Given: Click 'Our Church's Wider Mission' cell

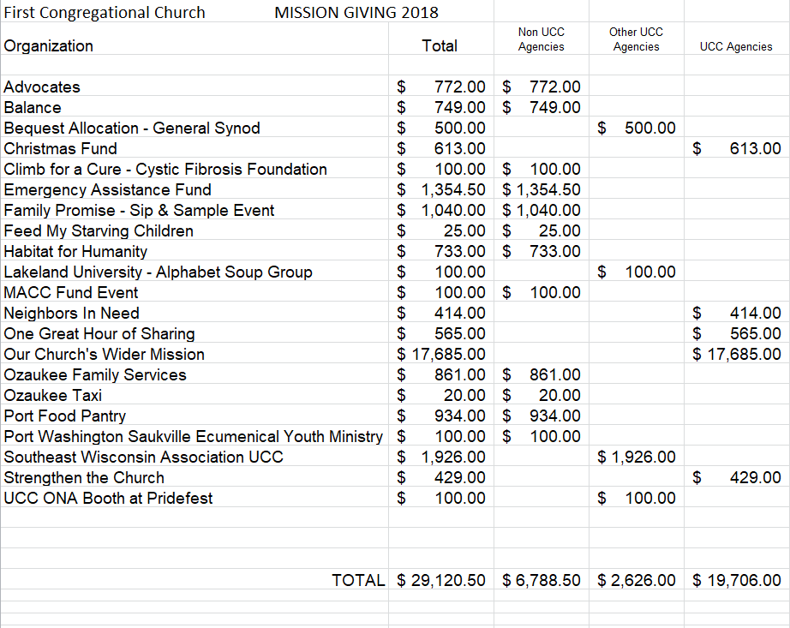Looking at the screenshot, I should coord(104,354).
